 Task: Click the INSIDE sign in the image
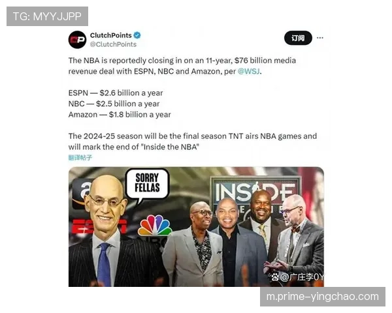click(255, 192)
